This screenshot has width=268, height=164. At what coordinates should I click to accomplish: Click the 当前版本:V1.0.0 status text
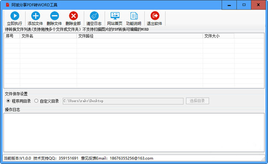(17, 158)
